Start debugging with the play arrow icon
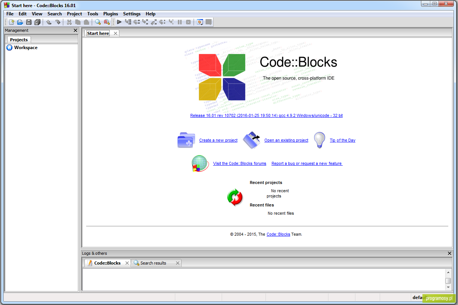Image resolution: width=458 pixels, height=305 pixels. coord(119,22)
